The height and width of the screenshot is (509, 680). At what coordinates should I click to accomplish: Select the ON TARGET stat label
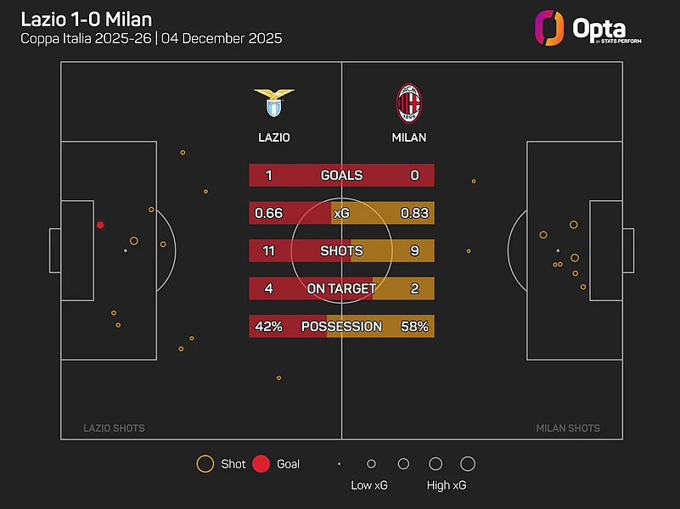point(341,288)
